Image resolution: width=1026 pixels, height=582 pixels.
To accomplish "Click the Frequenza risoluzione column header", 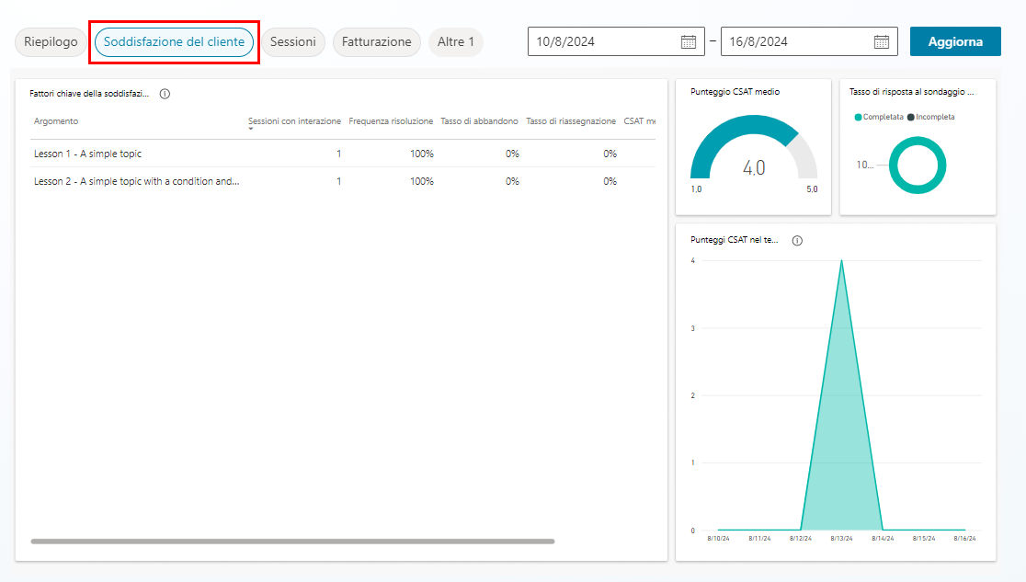I will (390, 120).
